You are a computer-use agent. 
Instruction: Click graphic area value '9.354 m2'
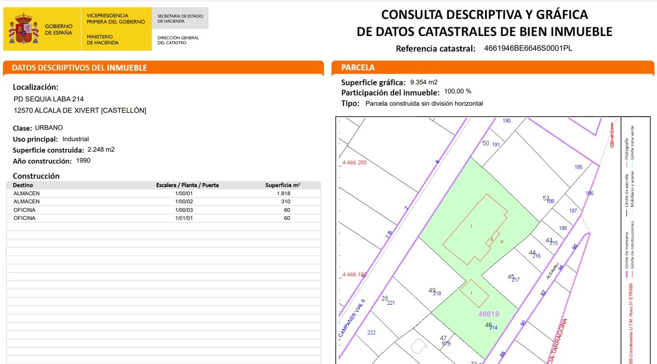(x=424, y=82)
